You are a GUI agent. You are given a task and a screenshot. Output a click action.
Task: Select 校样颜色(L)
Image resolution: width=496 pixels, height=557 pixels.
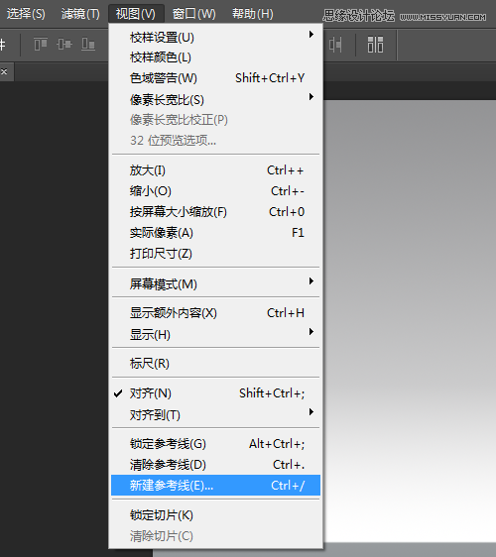(215, 57)
